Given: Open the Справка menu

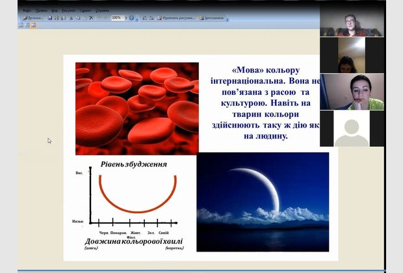Looking at the screenshot, I should [102, 11].
